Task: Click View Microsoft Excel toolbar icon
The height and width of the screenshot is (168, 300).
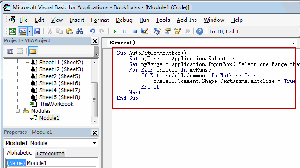Action: point(13,31)
